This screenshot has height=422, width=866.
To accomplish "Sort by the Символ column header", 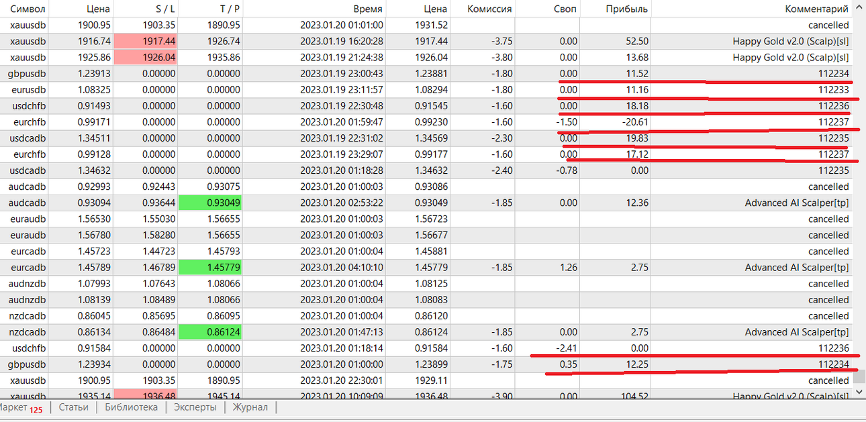I will (28, 9).
